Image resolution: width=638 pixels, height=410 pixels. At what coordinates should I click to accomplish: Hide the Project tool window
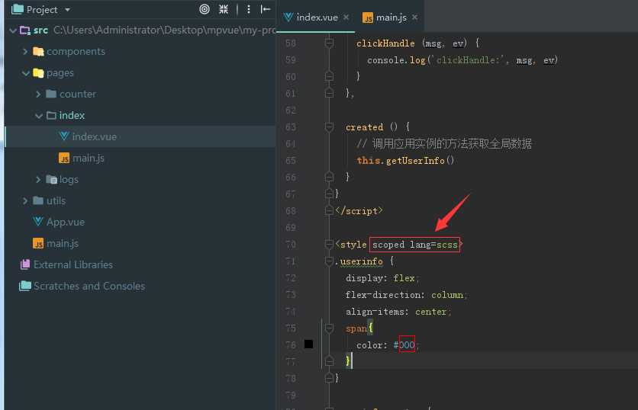[266, 9]
